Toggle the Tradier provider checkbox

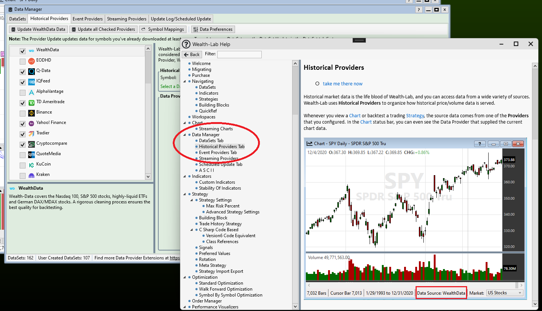coord(23,134)
